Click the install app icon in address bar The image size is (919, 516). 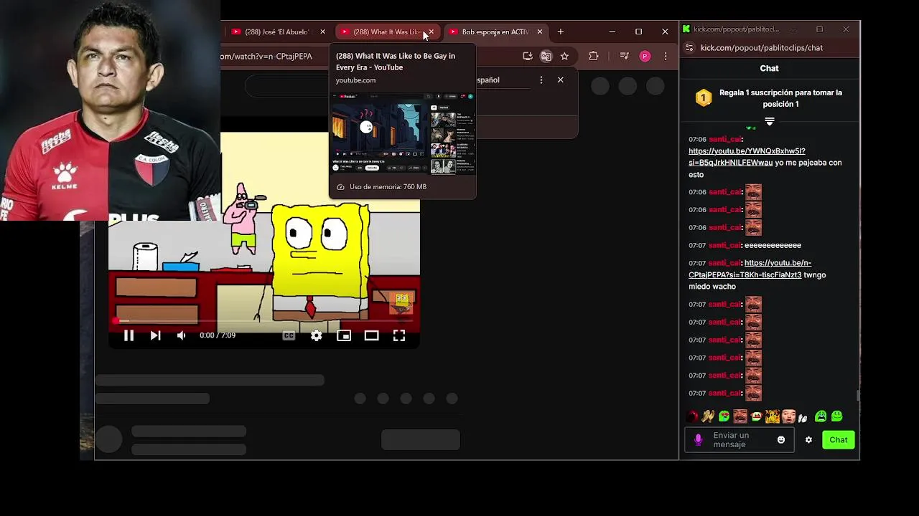click(x=528, y=56)
